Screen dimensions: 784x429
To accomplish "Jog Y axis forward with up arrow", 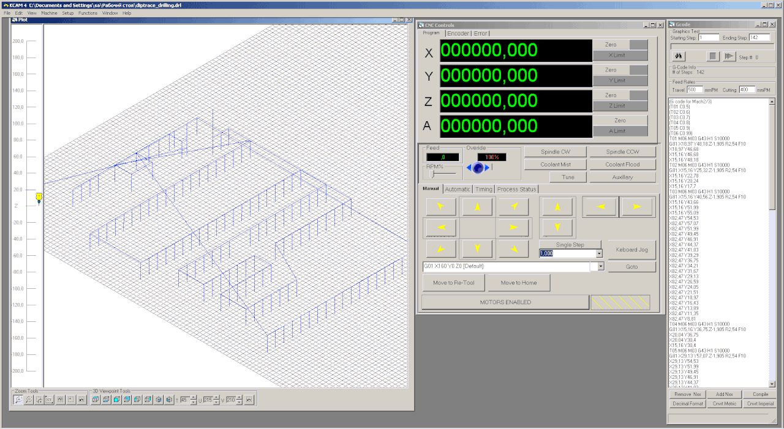I will [x=478, y=207].
